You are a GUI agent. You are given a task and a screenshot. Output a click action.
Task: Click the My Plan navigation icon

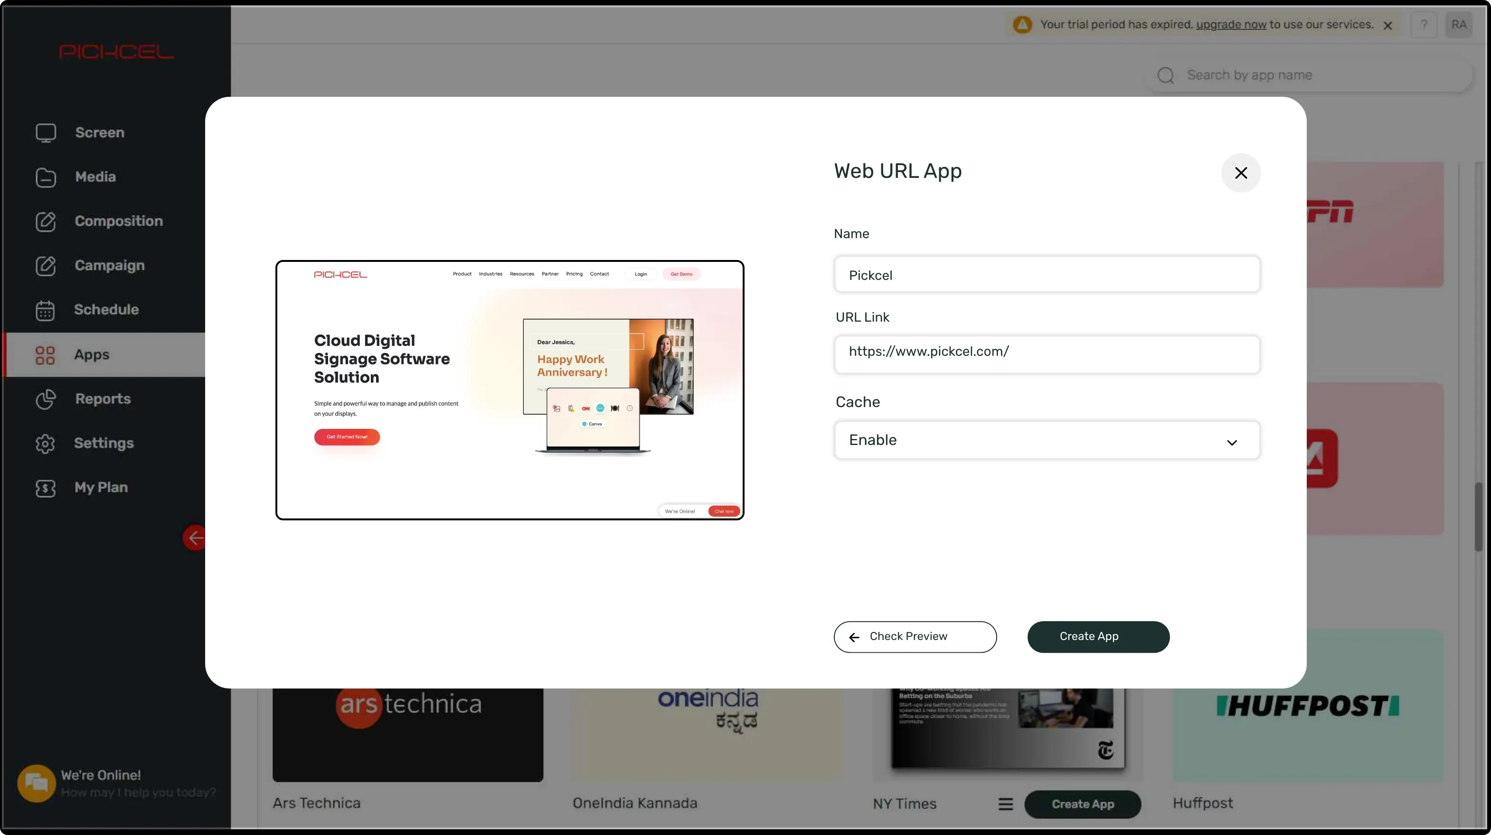click(44, 487)
